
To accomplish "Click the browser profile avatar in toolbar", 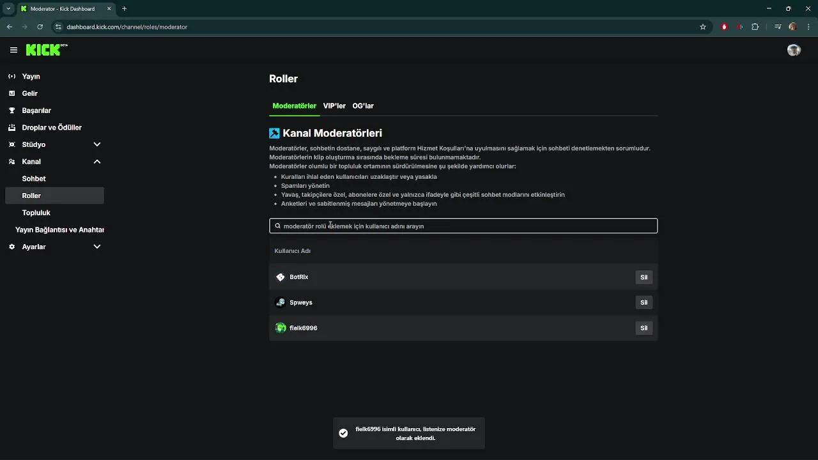I will pos(792,27).
